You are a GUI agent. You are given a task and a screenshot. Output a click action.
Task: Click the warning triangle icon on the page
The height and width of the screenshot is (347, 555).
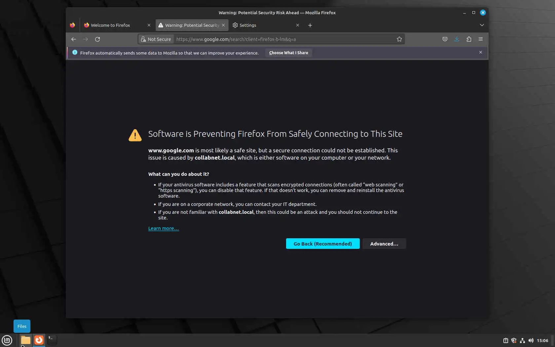pos(135,135)
